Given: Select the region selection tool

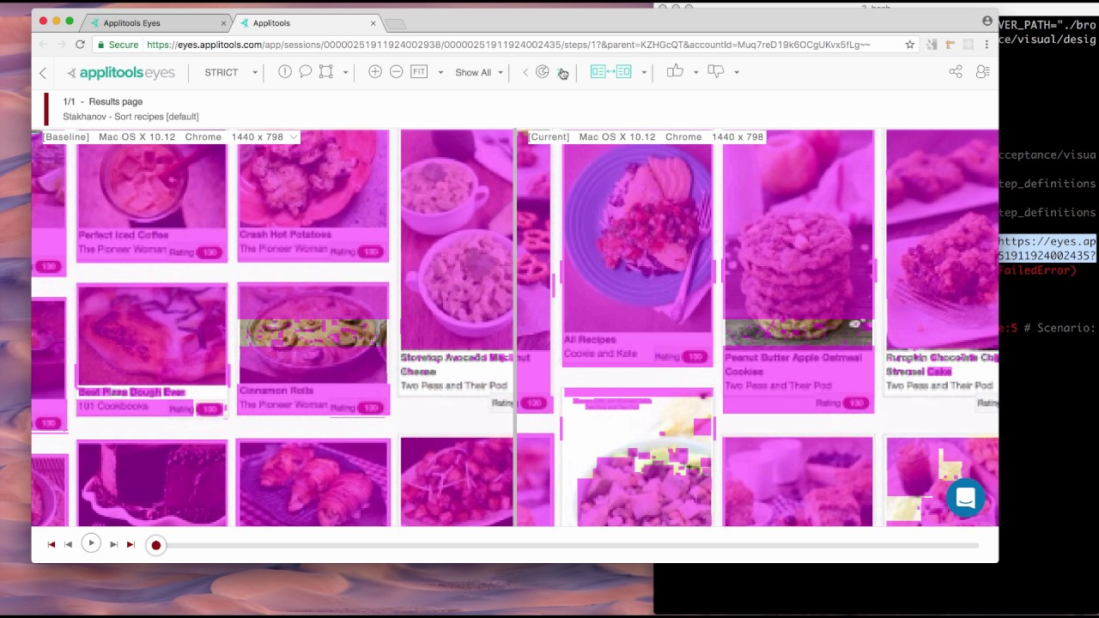Looking at the screenshot, I should click(325, 72).
